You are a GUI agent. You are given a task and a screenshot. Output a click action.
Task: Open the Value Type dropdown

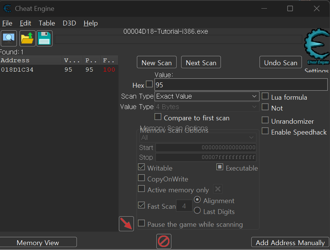[207, 107]
